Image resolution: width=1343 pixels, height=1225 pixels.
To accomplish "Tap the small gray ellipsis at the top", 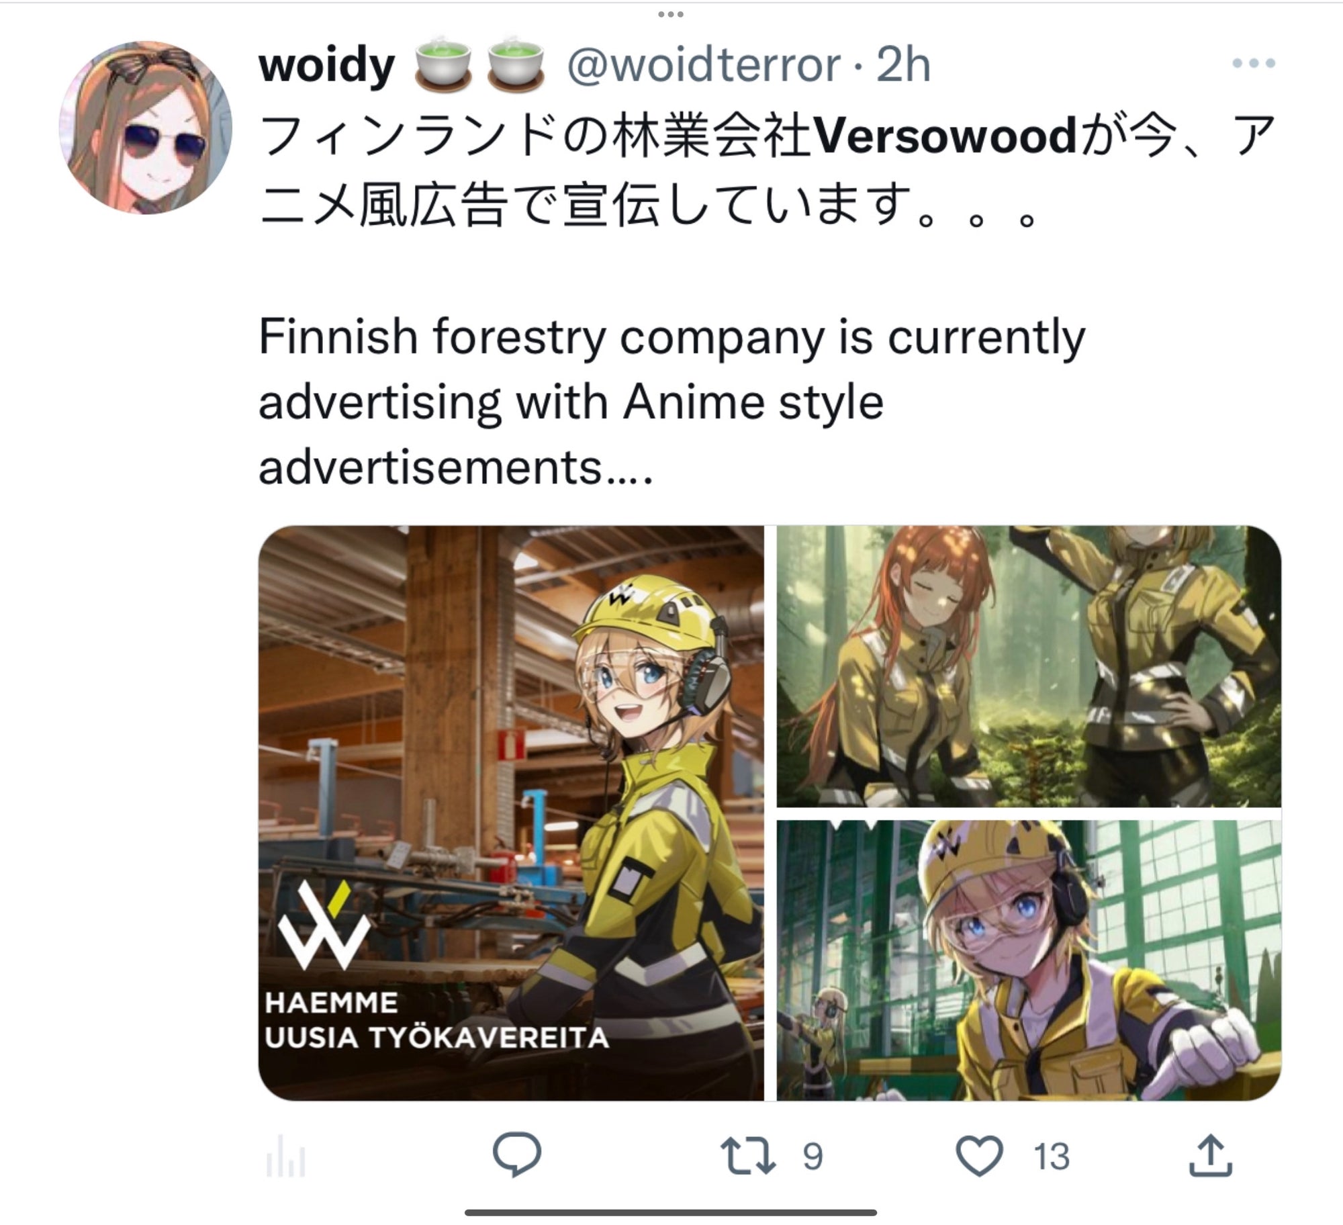I will tap(670, 14).
